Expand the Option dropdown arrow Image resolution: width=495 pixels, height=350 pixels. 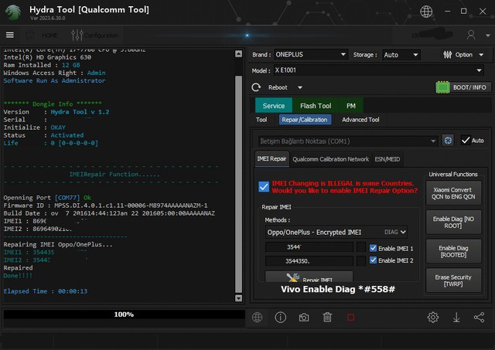click(481, 55)
